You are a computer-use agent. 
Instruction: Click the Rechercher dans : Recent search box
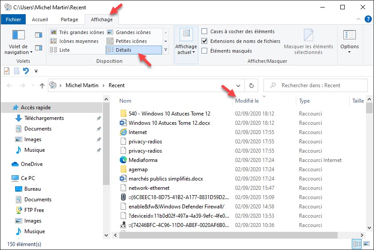315,85
